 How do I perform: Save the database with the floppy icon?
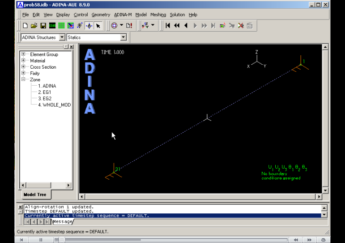tap(43, 26)
